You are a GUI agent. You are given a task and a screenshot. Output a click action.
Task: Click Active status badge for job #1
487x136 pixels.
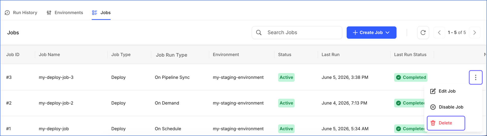pos(286,129)
